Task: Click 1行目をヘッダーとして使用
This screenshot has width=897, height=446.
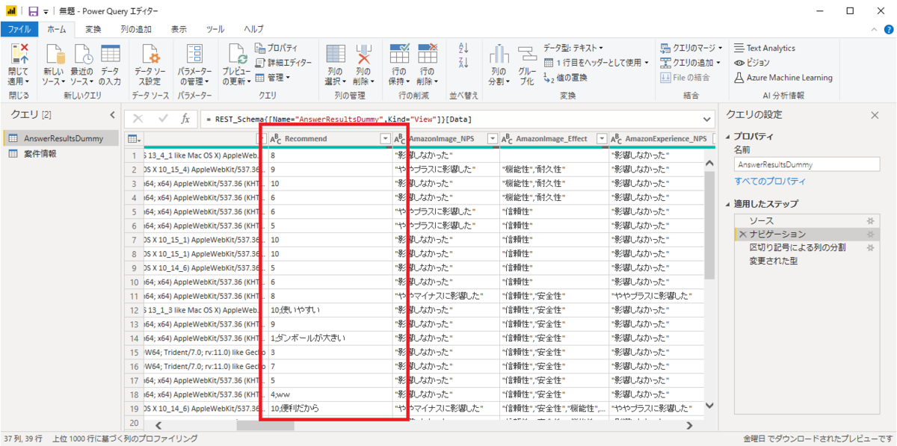Action: tap(597, 63)
